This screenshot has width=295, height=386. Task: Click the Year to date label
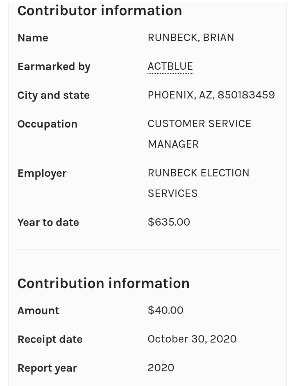pos(48,223)
